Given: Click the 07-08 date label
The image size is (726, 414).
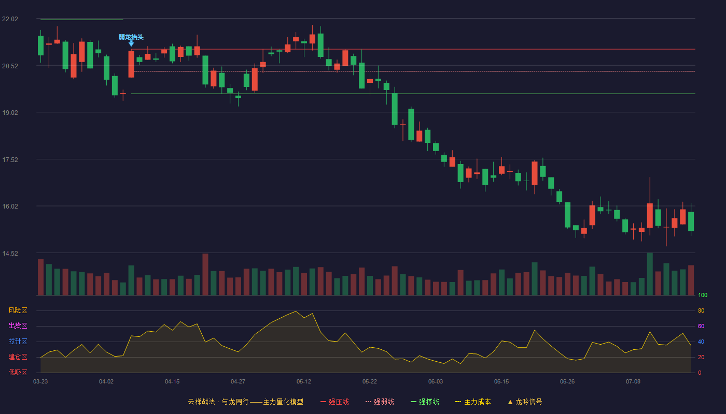Looking at the screenshot, I should [x=633, y=381].
